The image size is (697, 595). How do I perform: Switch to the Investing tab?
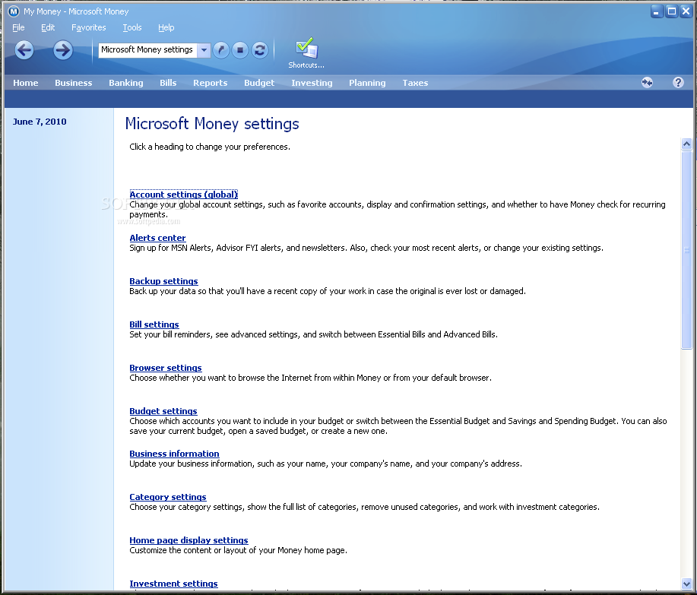[x=312, y=83]
